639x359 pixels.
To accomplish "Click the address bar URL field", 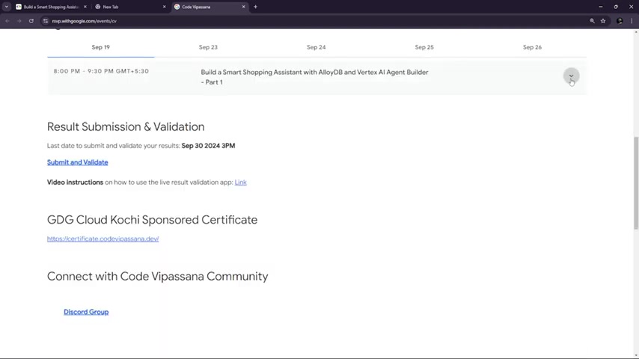I will [318, 21].
